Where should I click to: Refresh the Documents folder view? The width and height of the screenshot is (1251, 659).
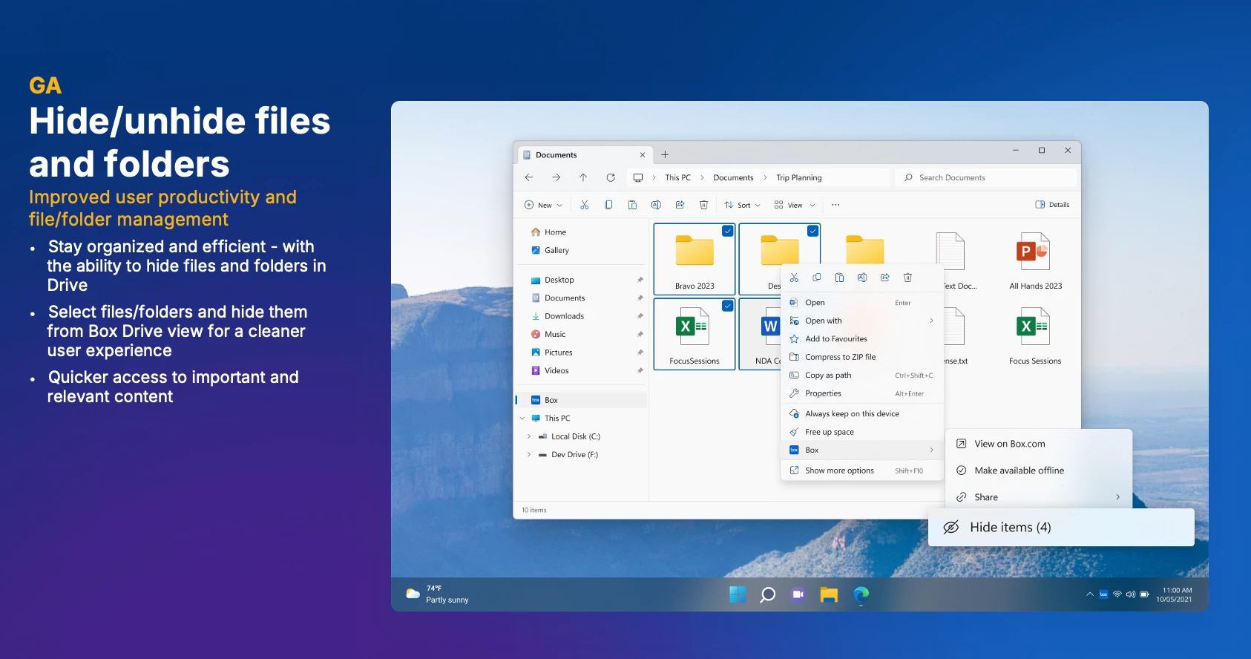[611, 177]
